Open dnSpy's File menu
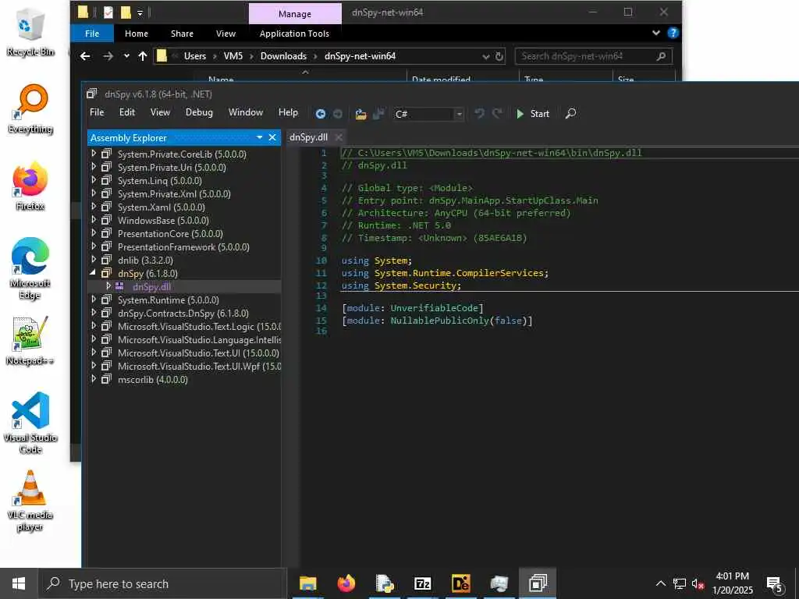The height and width of the screenshot is (599, 799). 97,112
